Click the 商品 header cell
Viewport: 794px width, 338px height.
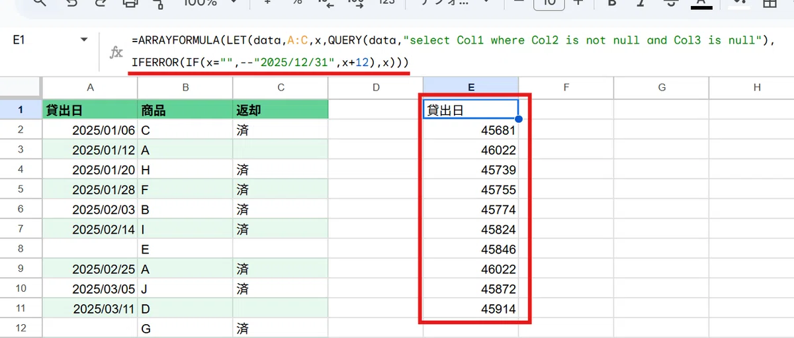pyautogui.click(x=185, y=110)
